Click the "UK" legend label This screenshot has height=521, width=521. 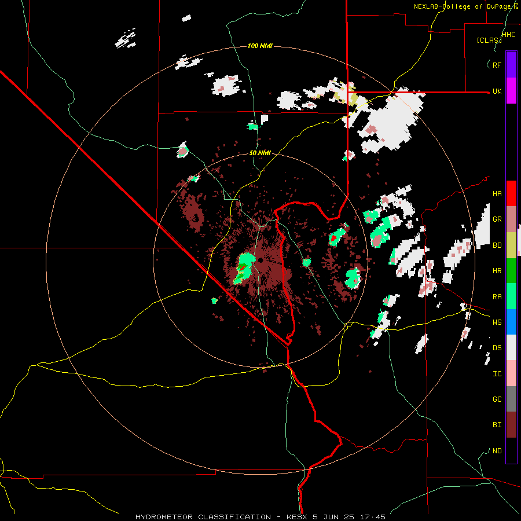pos(497,91)
